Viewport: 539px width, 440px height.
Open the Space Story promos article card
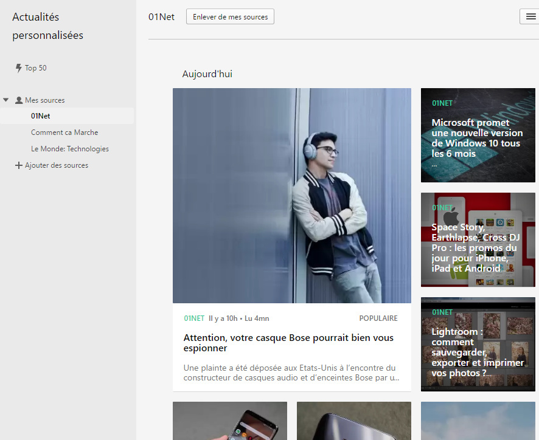478,240
